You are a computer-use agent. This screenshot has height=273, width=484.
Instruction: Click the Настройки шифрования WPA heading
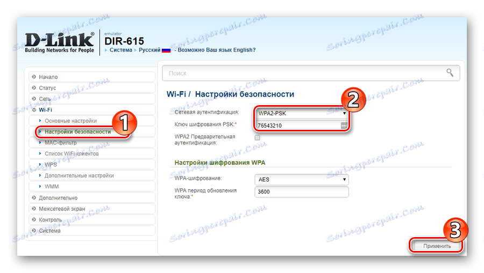pos(220,163)
